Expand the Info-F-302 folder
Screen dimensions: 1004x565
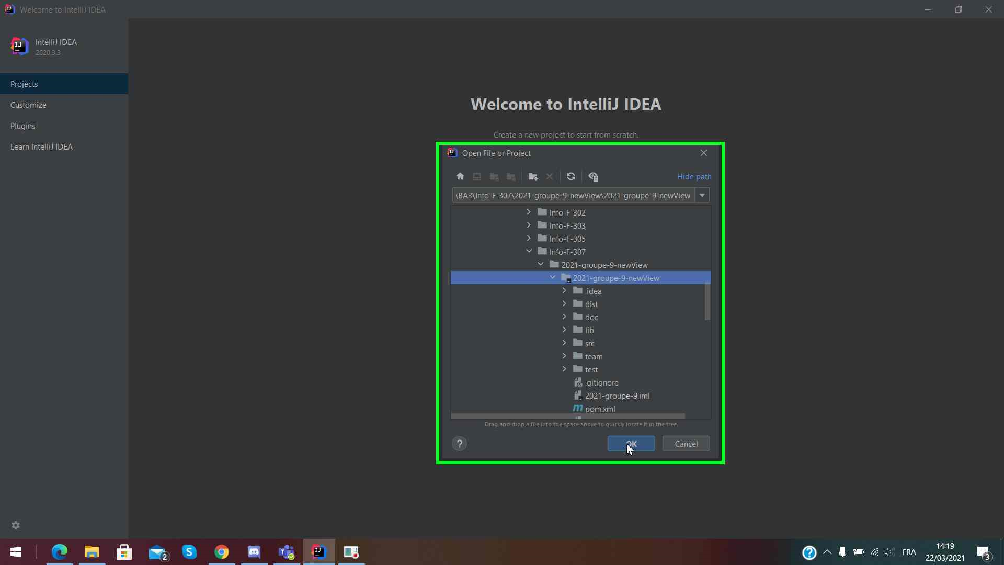pyautogui.click(x=529, y=212)
